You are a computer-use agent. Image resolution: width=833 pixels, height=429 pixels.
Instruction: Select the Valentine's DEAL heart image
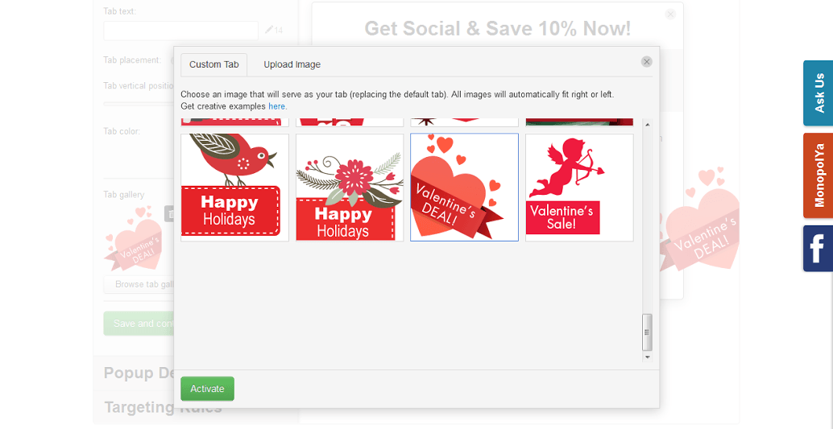point(464,188)
